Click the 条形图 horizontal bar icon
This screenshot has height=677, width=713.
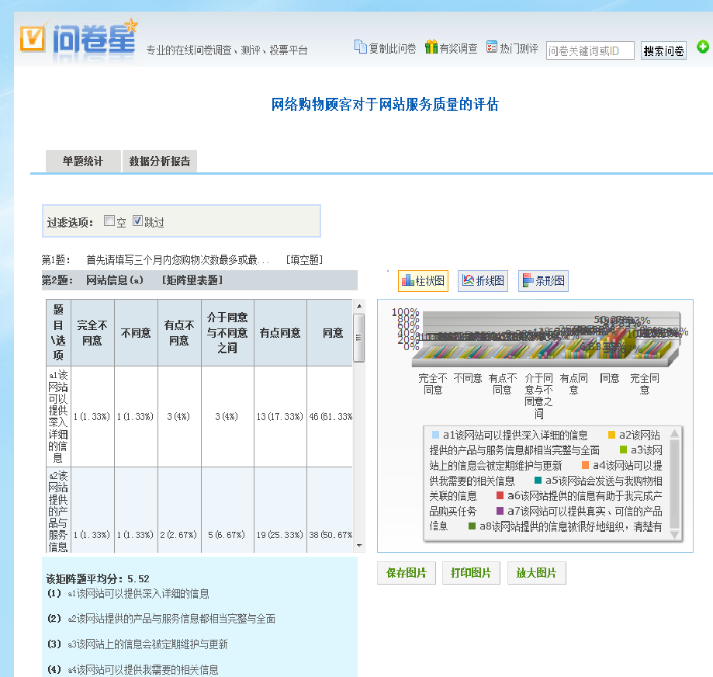[x=528, y=280]
